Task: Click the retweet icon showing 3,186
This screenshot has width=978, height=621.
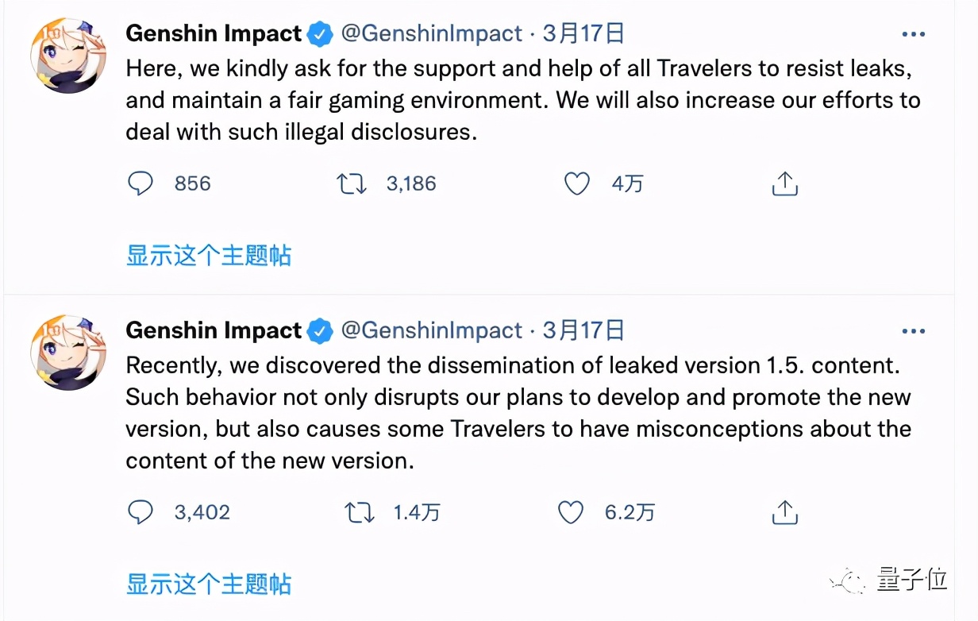Action: (352, 183)
